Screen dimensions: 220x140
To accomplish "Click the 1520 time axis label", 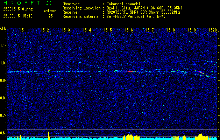I will coord(213,30).
